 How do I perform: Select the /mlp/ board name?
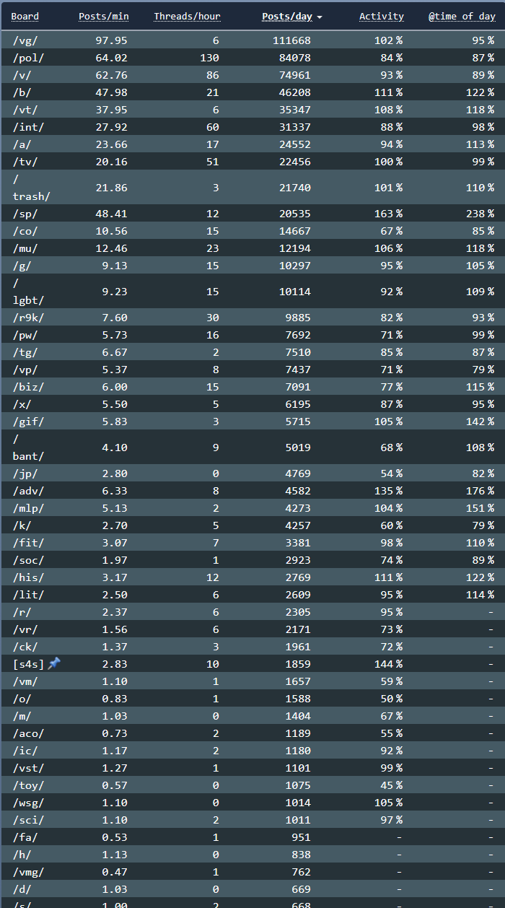28,508
